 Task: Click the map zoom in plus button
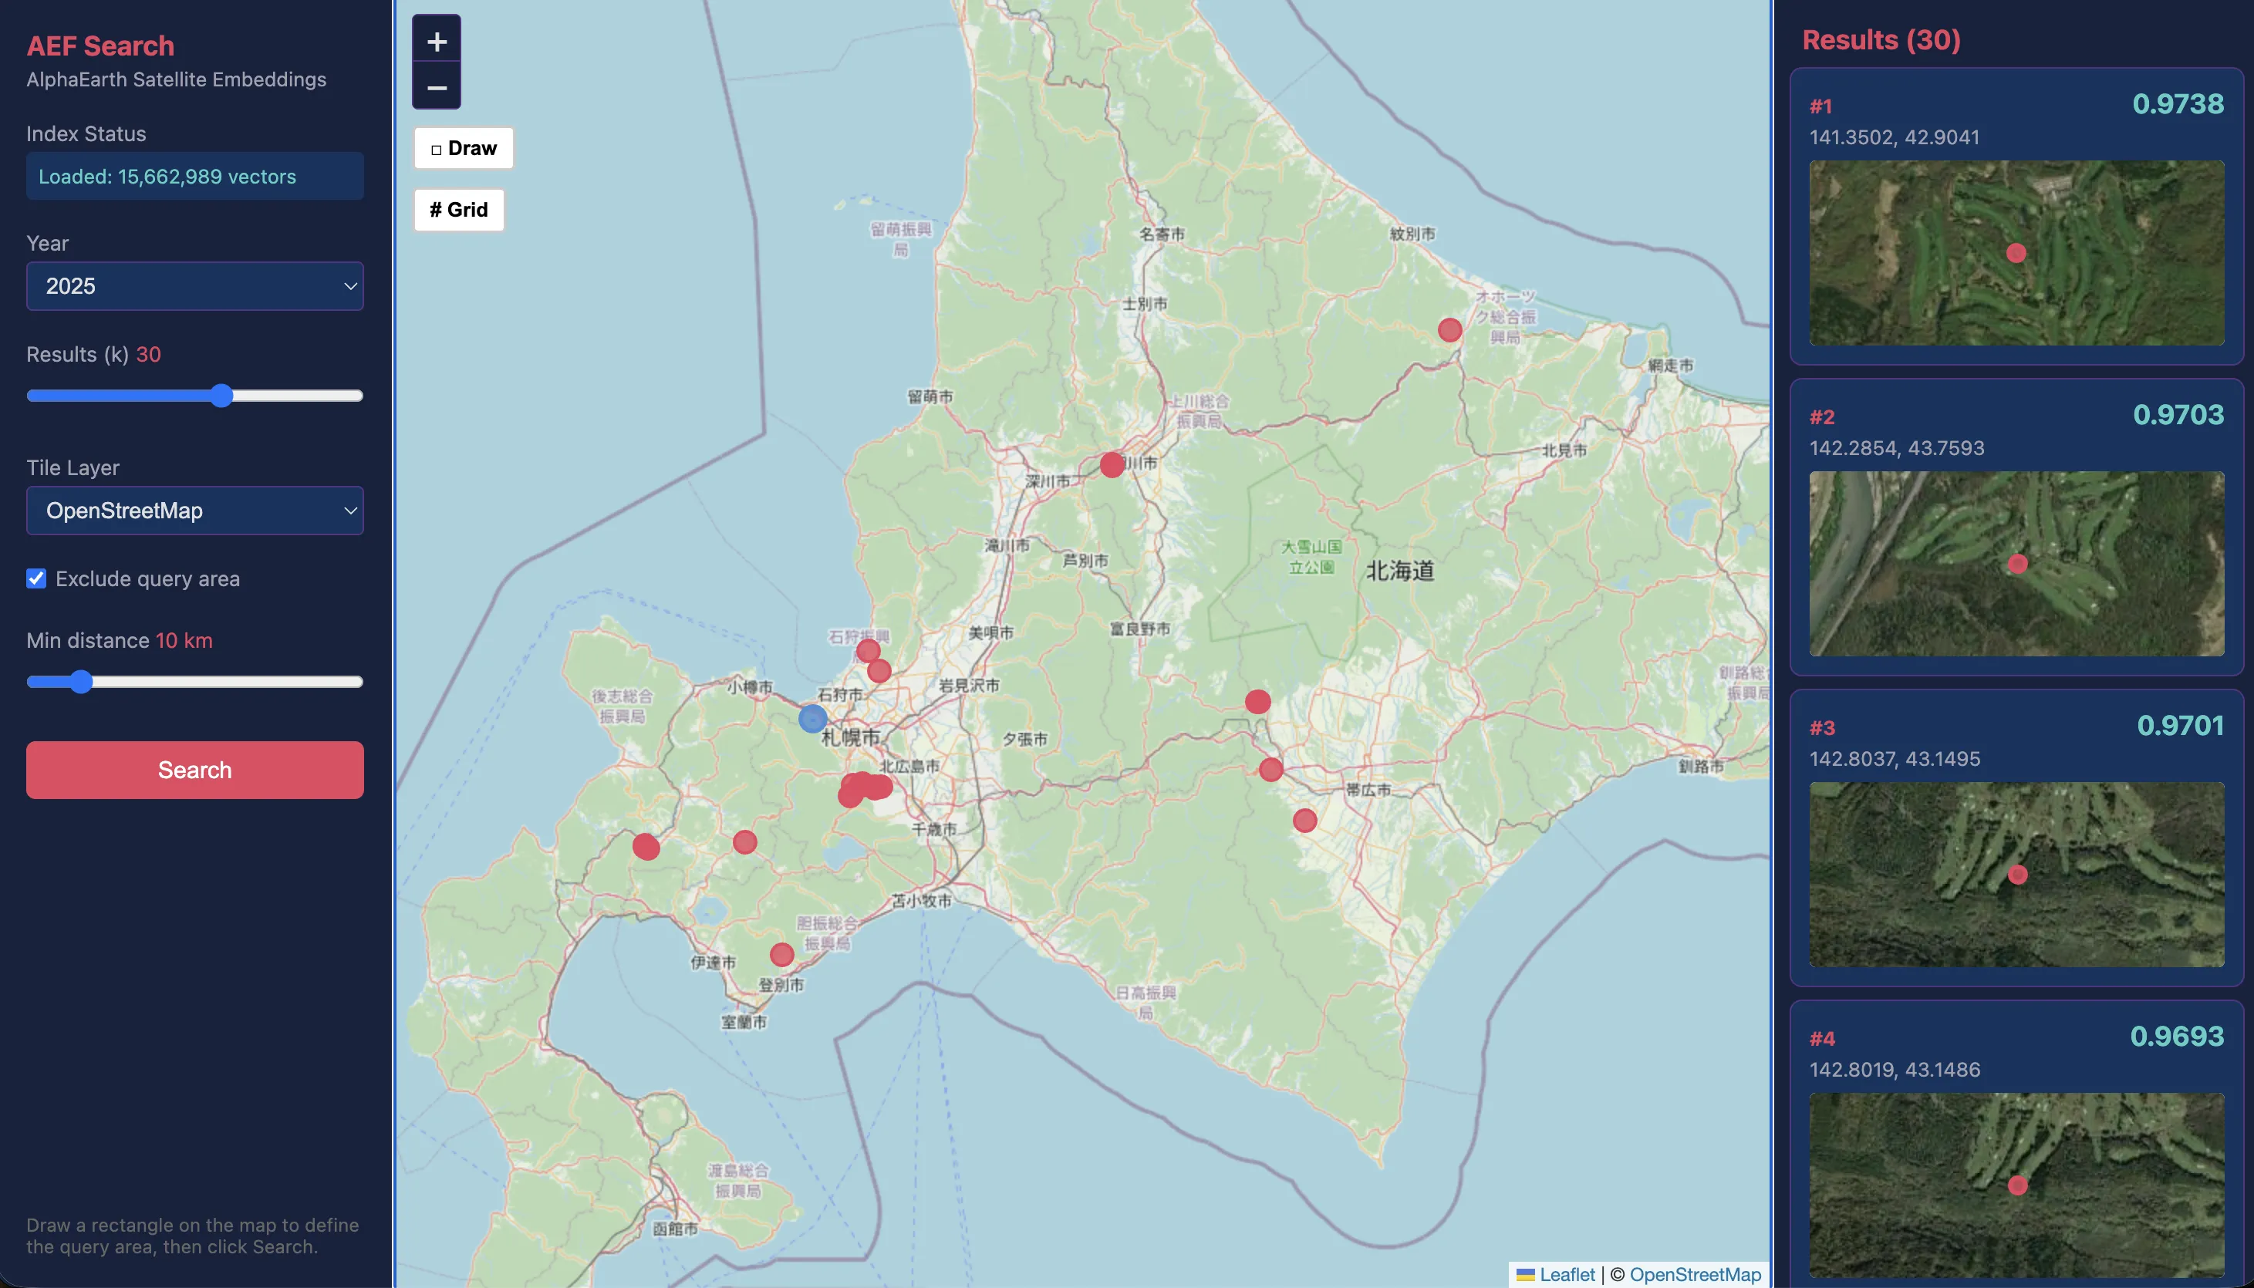(436, 41)
